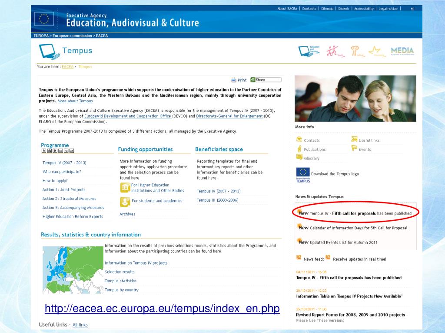This screenshot has height=333, width=445.
Task: Open the Youth programme icon
Action: tap(335, 51)
